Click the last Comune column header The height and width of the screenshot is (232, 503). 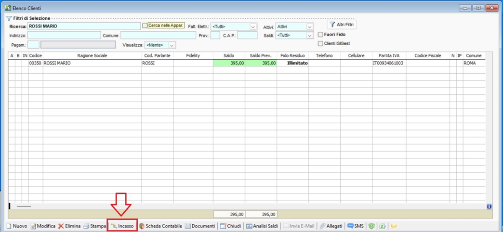point(474,56)
